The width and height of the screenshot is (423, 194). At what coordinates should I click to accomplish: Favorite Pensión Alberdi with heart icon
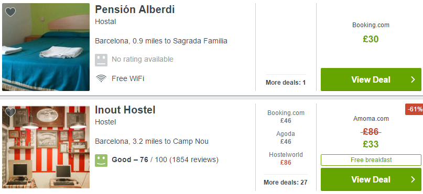coord(10,12)
